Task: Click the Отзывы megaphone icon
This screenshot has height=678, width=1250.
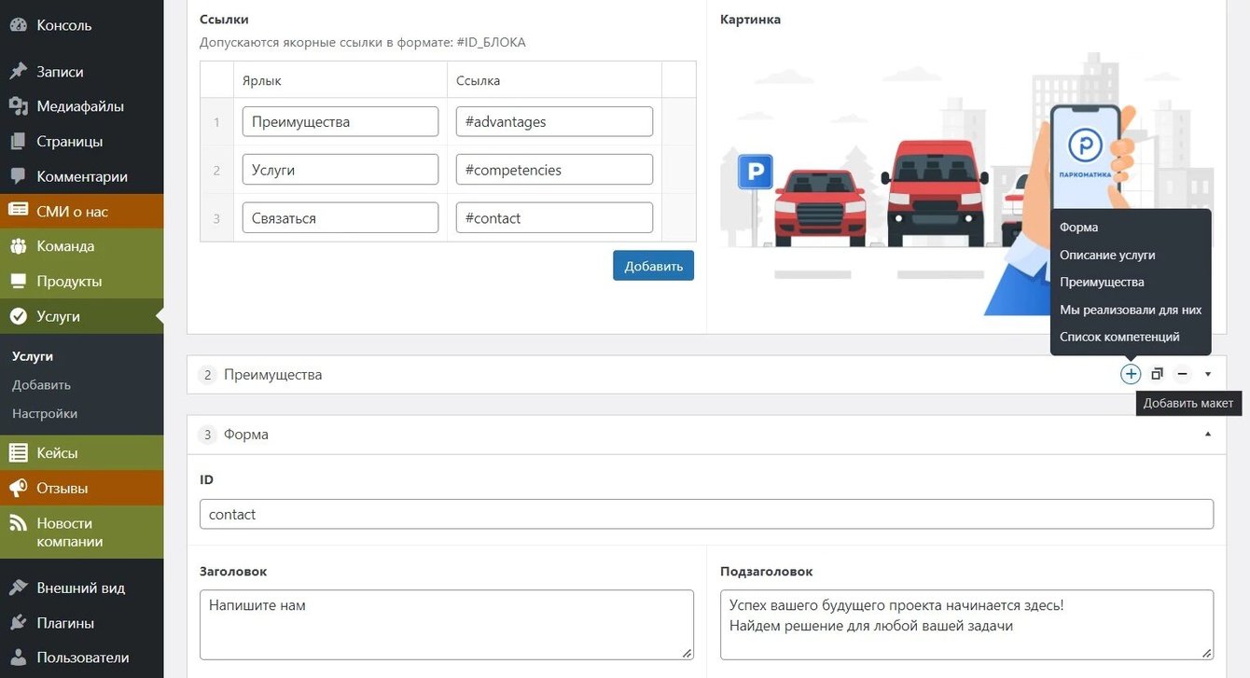Action: coord(18,488)
